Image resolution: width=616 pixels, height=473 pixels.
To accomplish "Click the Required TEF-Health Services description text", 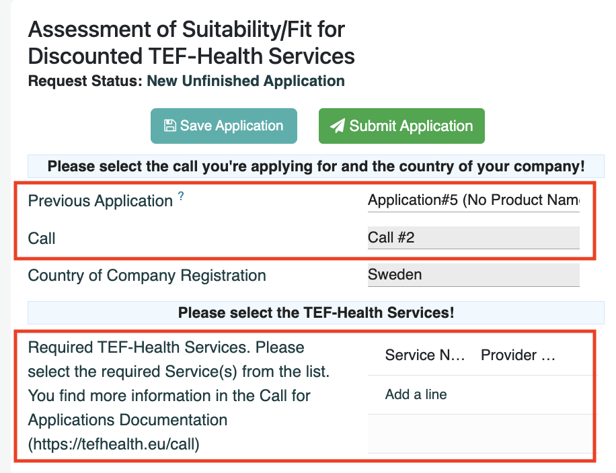I will point(179,396).
